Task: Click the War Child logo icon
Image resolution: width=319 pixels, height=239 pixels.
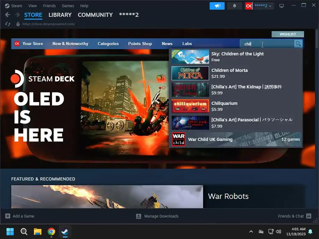Action: pos(179,139)
